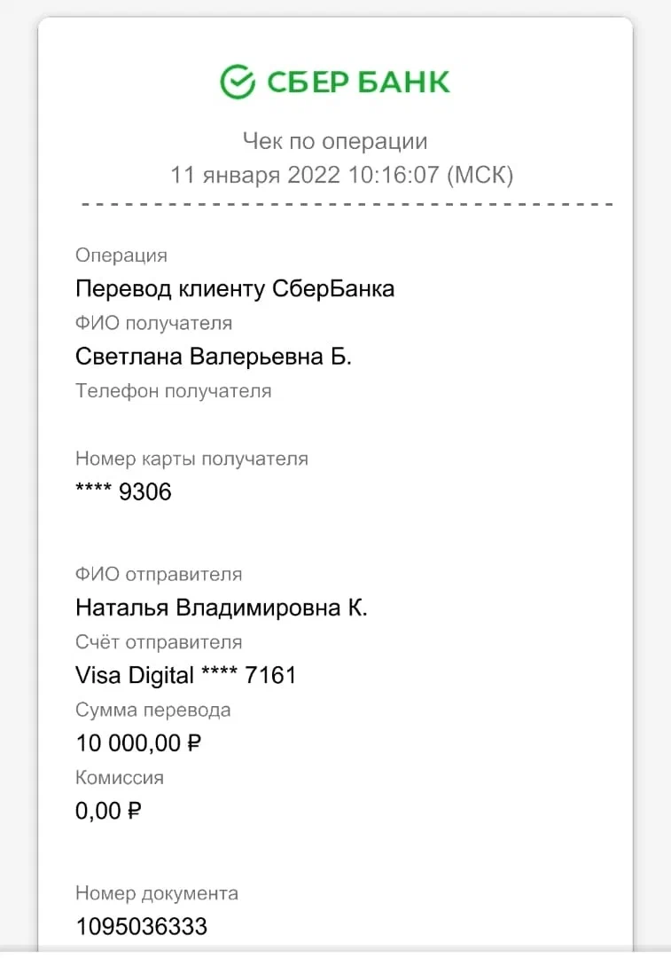Image resolution: width=671 pixels, height=958 pixels.
Task: Select the 'Чек по операции' title
Action: 335,141
